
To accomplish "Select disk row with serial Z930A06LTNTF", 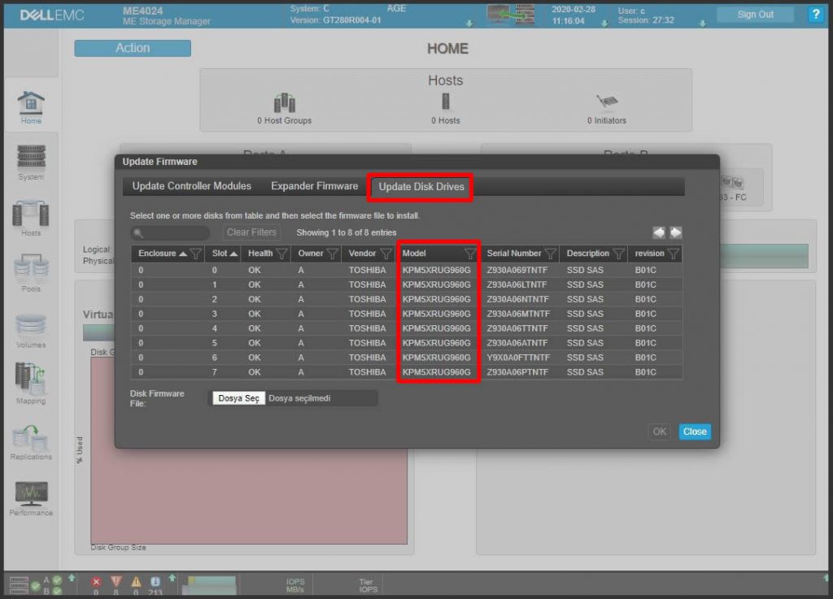I will tap(407, 285).
